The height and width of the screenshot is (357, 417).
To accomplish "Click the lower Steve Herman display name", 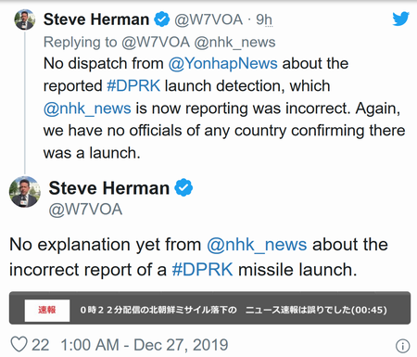I will click(109, 188).
